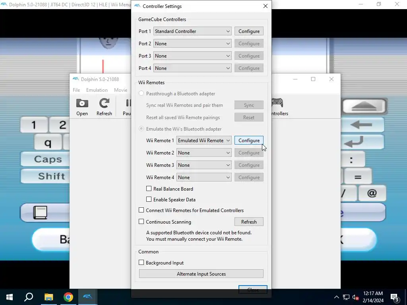Check Connect Wii Remotes for Emulated Controllers

point(141,210)
